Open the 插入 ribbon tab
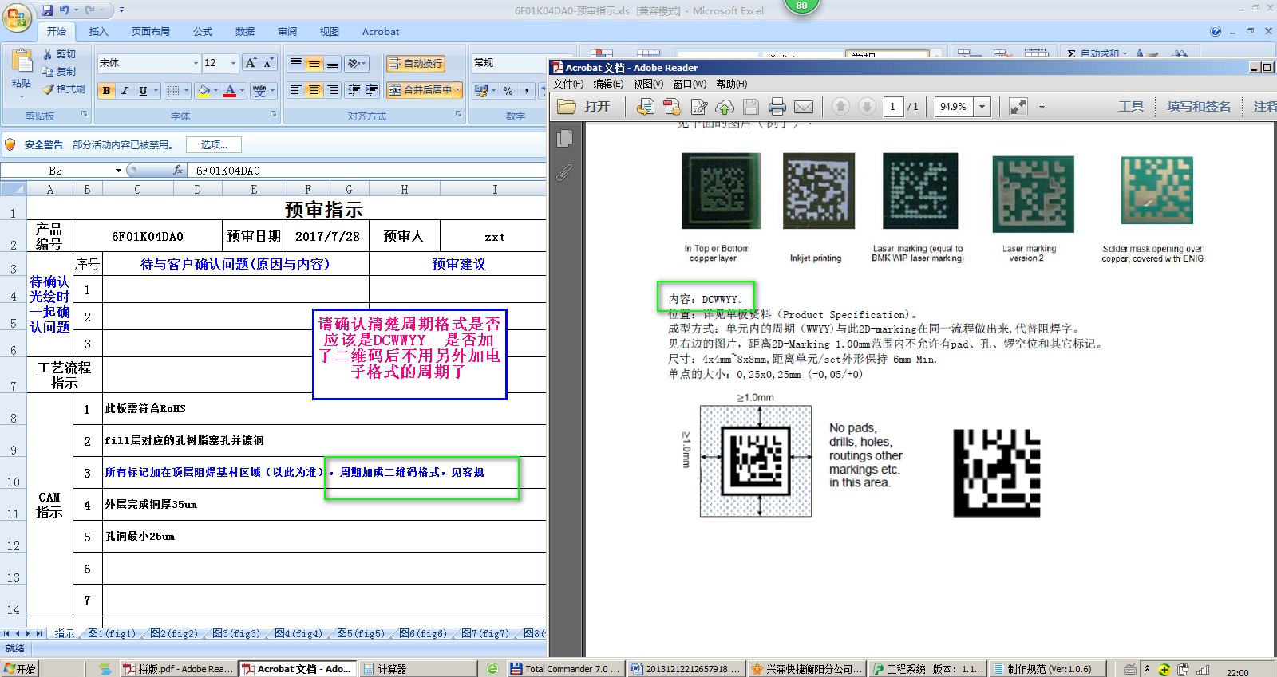Screen dimensions: 1277x677 point(98,32)
